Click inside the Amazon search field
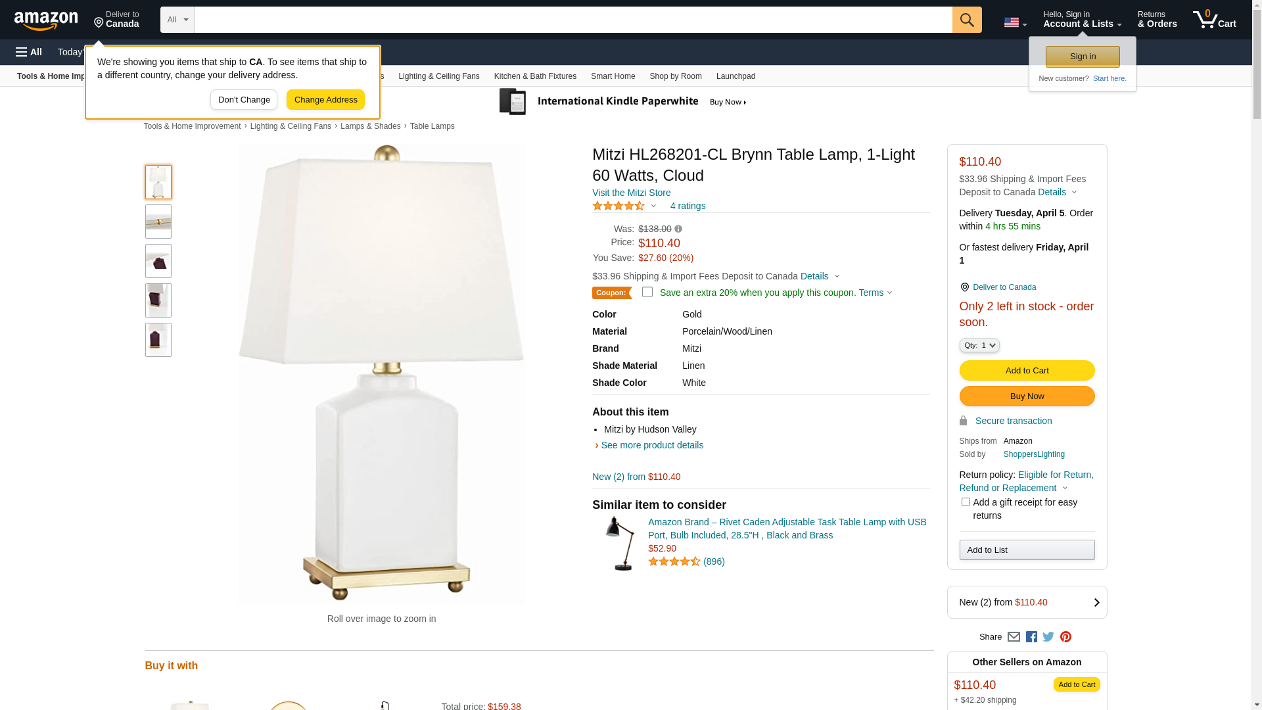 point(573,20)
